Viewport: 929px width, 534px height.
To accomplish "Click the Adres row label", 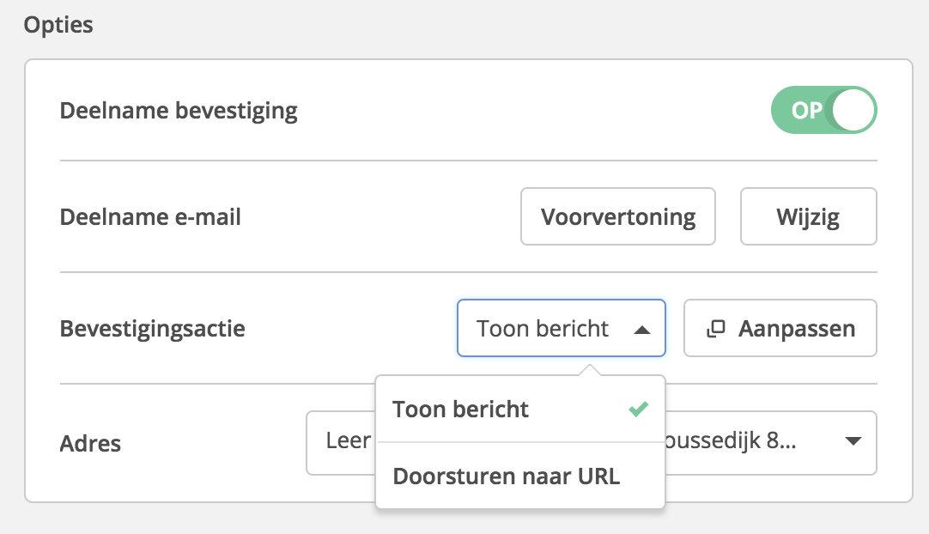I will 91,443.
